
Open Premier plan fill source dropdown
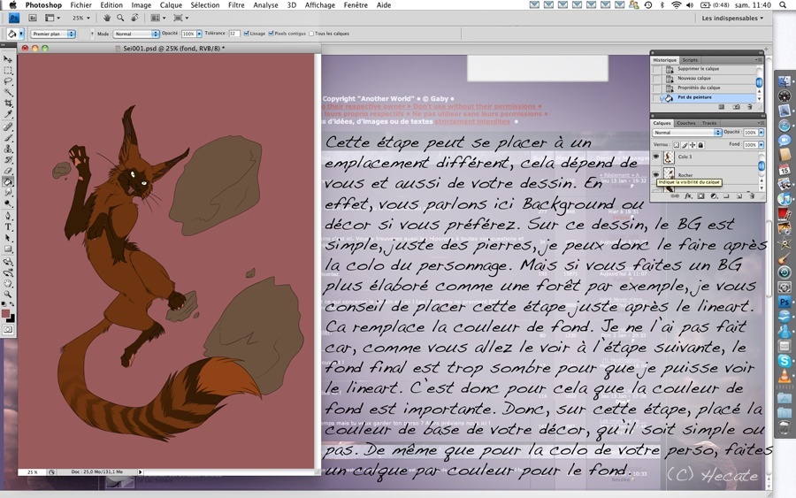(x=53, y=34)
